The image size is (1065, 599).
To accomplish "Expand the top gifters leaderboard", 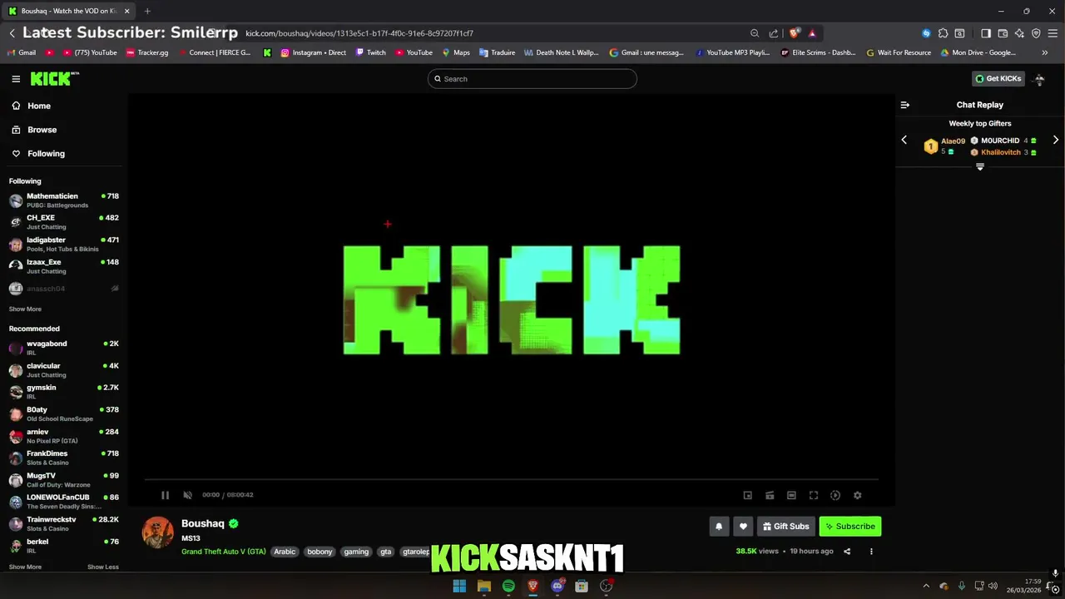I will (980, 166).
